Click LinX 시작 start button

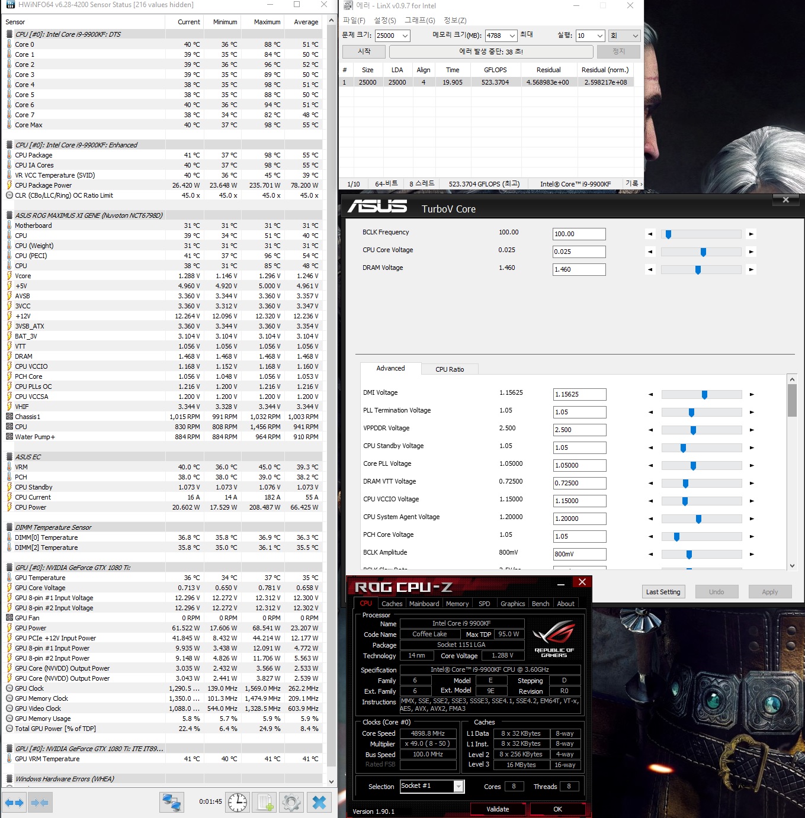pyautogui.click(x=364, y=51)
